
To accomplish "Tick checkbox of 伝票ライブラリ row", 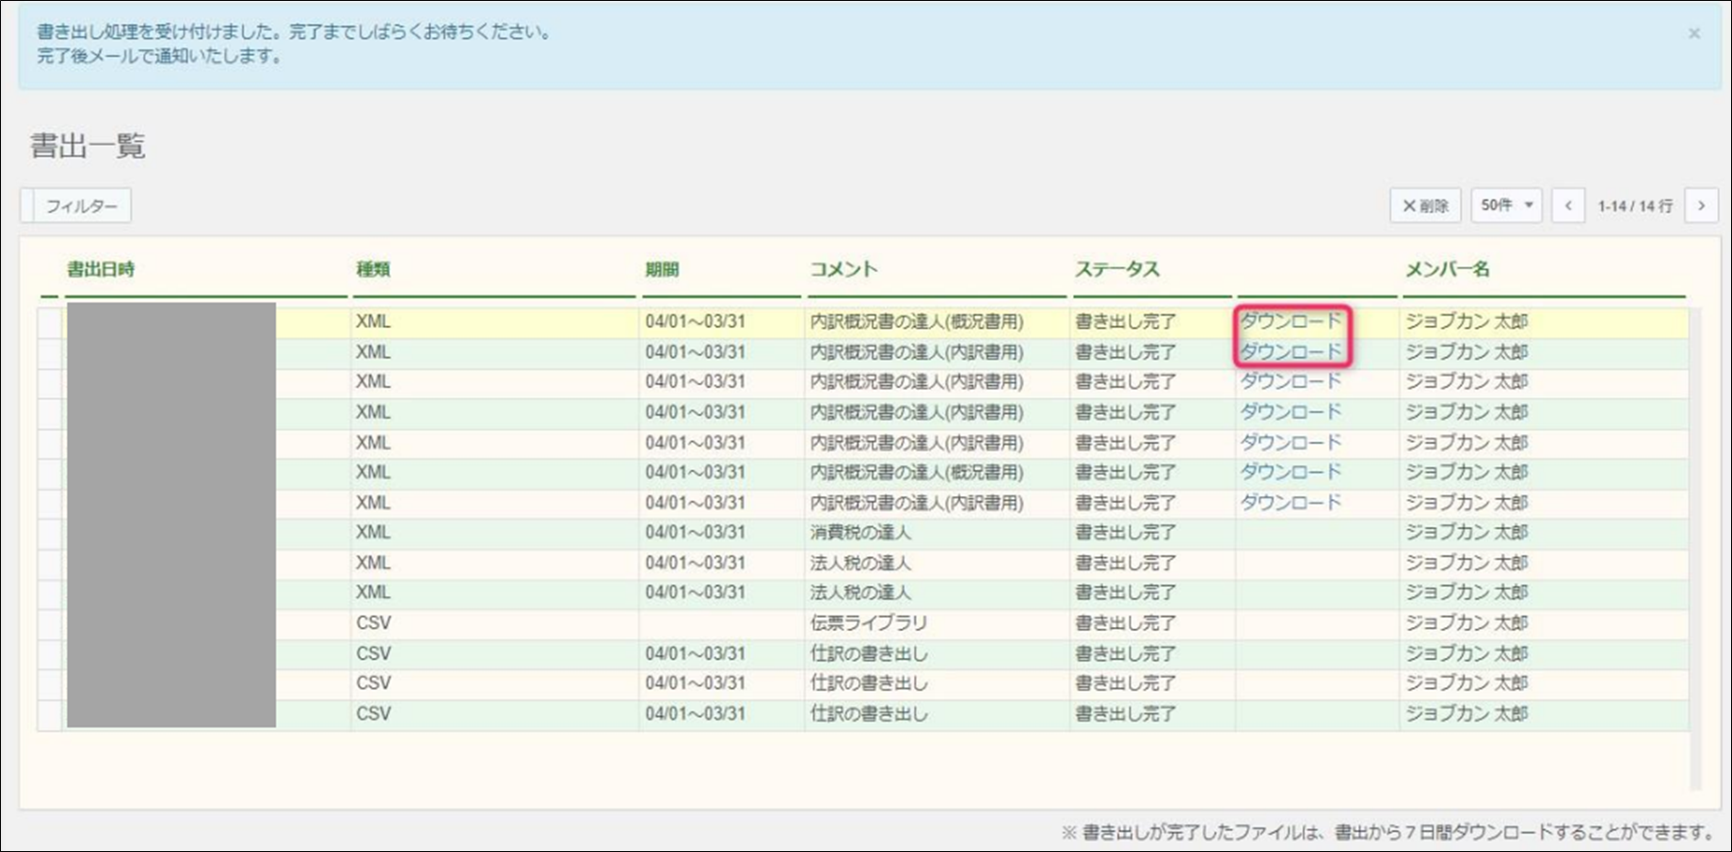I will coord(49,623).
